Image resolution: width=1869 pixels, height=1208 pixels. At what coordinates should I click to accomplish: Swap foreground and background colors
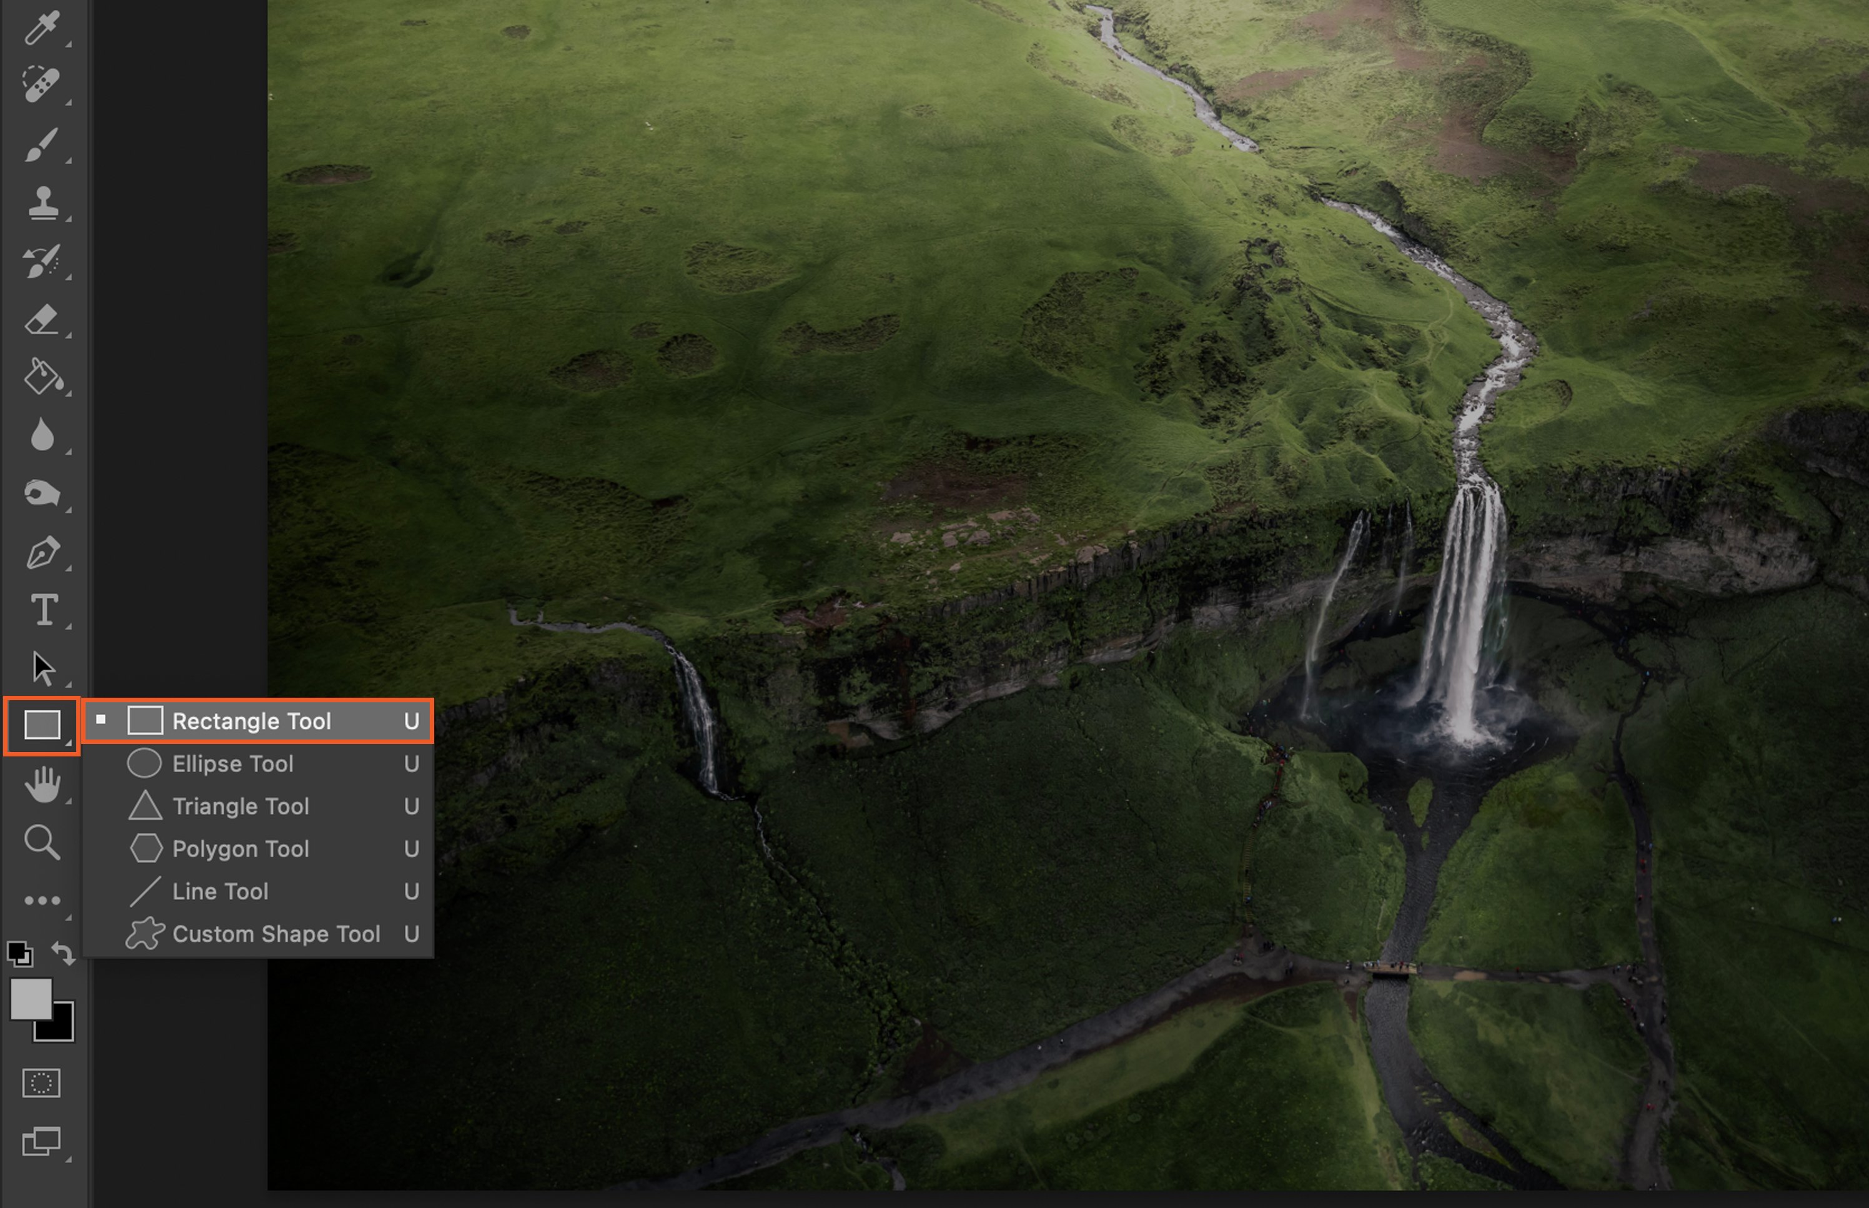click(64, 953)
